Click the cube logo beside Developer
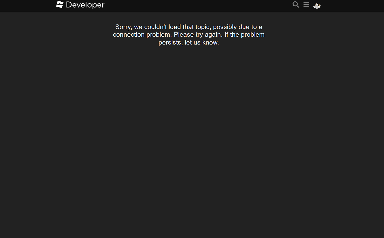Viewport: 384px width, 238px height. [x=59, y=4]
